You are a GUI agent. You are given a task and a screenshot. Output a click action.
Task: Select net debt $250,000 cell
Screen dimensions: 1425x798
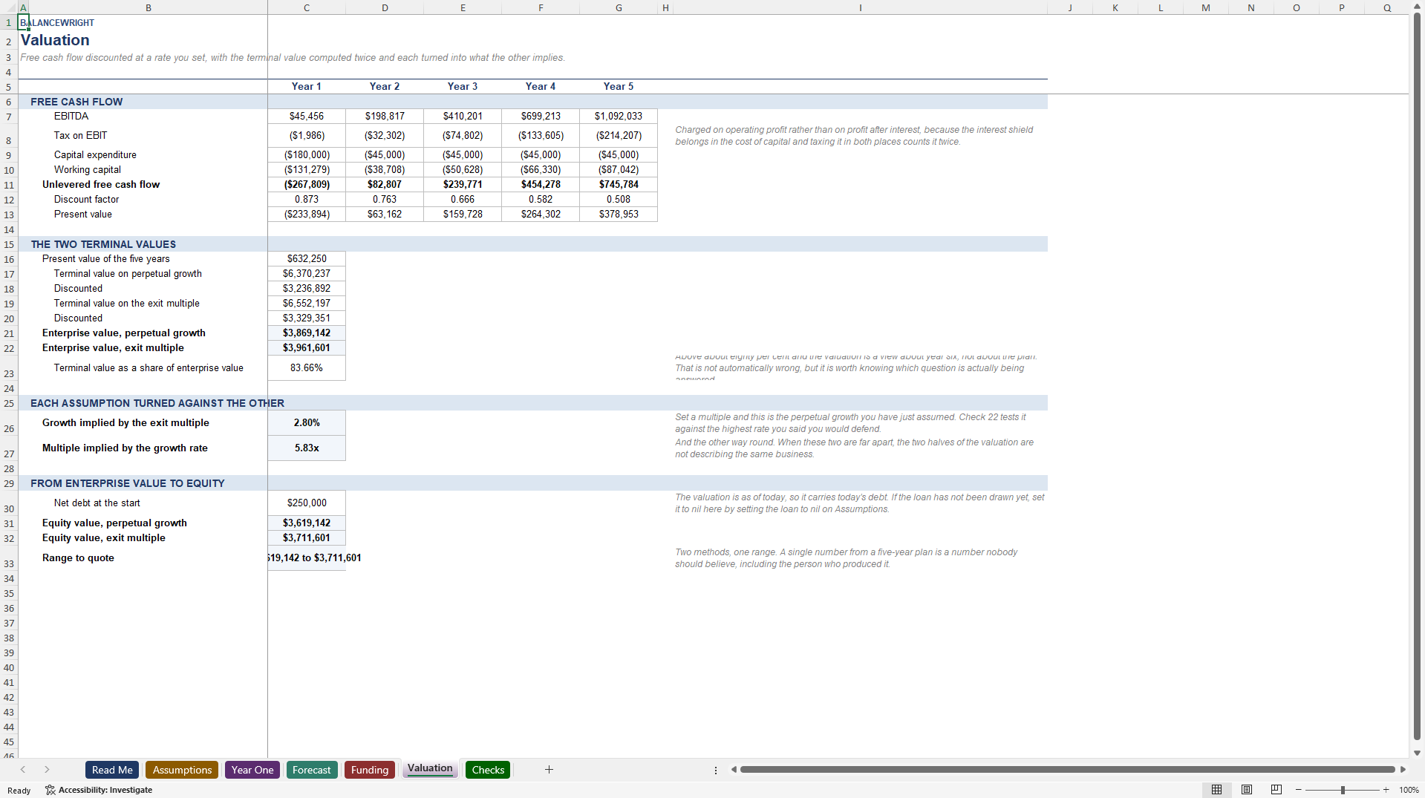pos(307,503)
